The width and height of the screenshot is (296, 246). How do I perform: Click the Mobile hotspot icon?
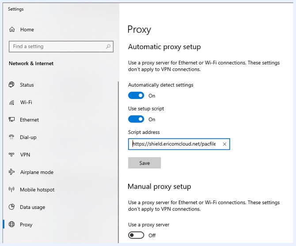click(11, 189)
